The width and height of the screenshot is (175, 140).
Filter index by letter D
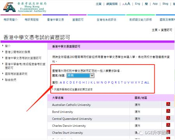71,82
